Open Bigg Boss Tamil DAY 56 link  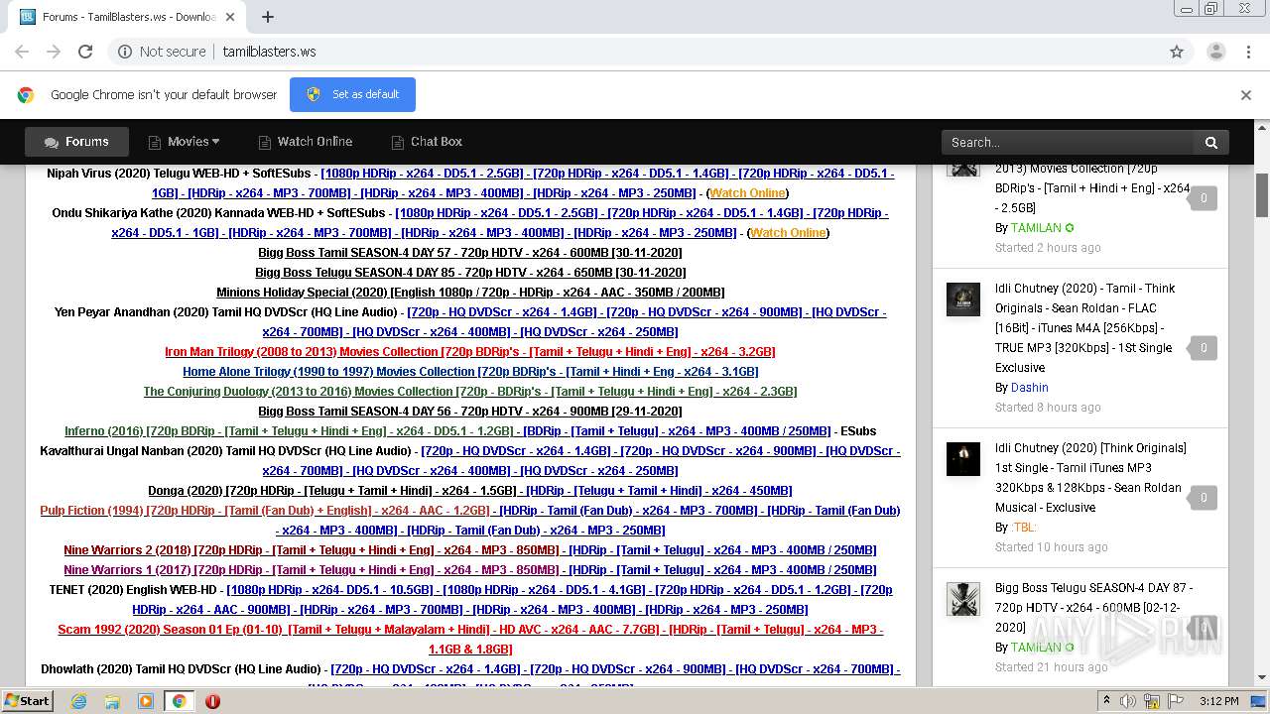pyautogui.click(x=470, y=412)
